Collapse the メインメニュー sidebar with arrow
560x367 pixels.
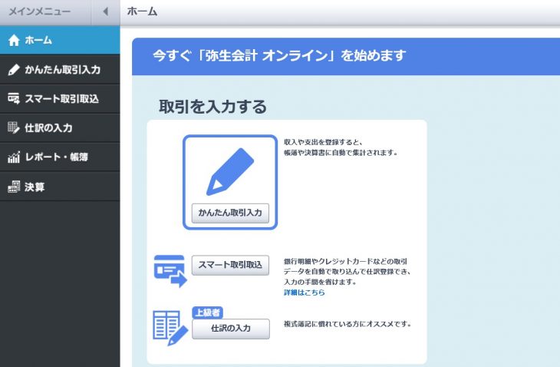click(105, 12)
